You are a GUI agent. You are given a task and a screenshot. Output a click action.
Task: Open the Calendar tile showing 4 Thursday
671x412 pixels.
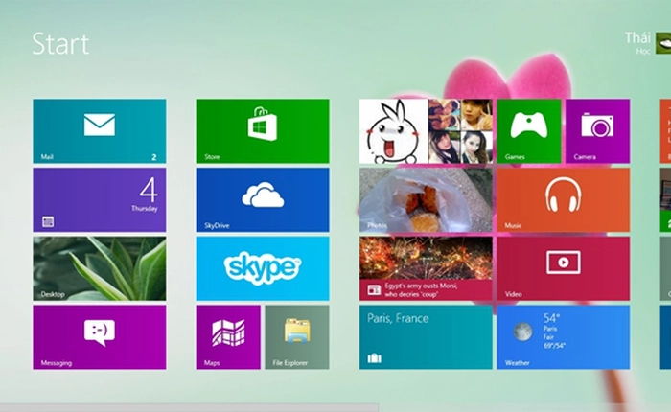[100, 200]
